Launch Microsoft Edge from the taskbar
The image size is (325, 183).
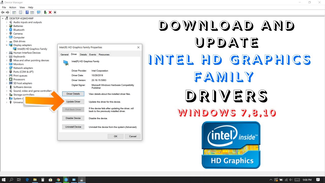tap(27, 180)
